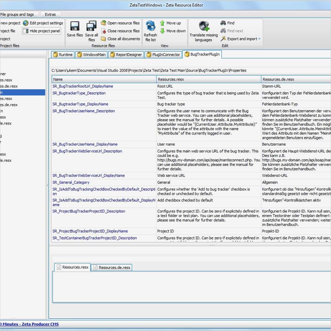This screenshot has height=331, width=331.
Task: Select the SR_General_Category row name
Action: coord(71,182)
